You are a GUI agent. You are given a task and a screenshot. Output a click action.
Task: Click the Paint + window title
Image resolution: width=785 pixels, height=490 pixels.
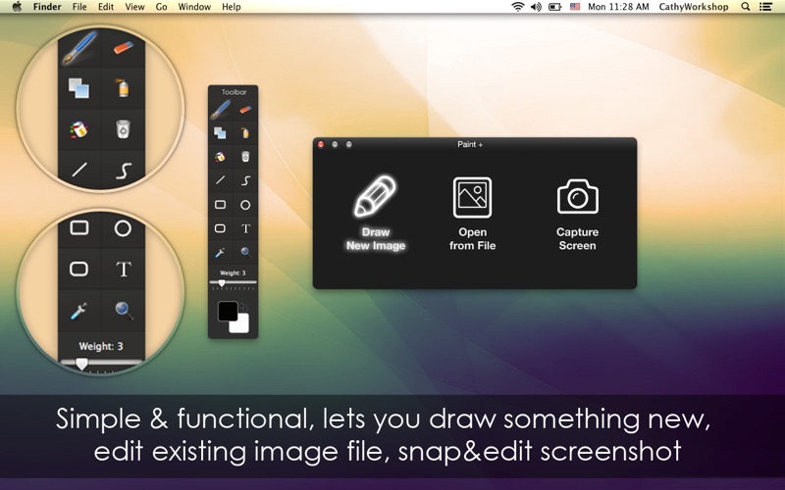click(470, 144)
